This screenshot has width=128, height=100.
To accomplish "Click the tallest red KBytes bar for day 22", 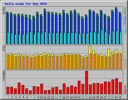I will [x=87, y=82].
